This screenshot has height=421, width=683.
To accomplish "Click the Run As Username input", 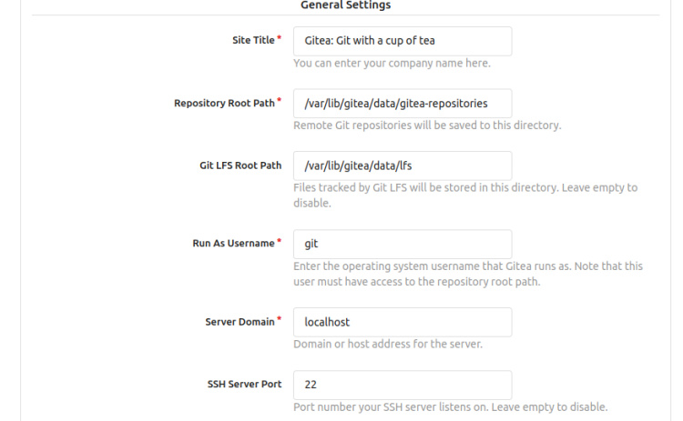I will point(402,244).
